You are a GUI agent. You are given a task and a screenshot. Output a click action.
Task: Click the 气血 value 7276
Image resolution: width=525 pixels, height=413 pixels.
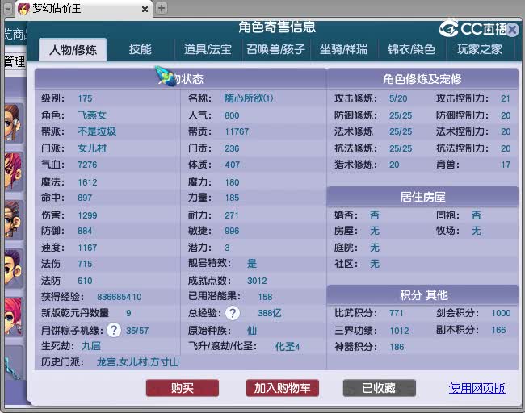pos(87,165)
